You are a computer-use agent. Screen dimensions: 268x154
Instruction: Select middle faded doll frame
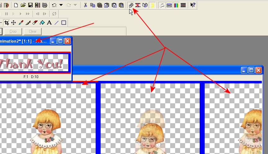150,119
